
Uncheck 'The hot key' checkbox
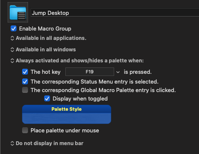[x=25, y=72]
